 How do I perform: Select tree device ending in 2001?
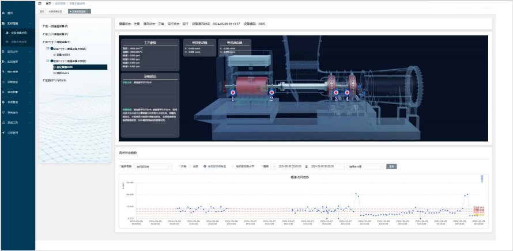(63, 55)
